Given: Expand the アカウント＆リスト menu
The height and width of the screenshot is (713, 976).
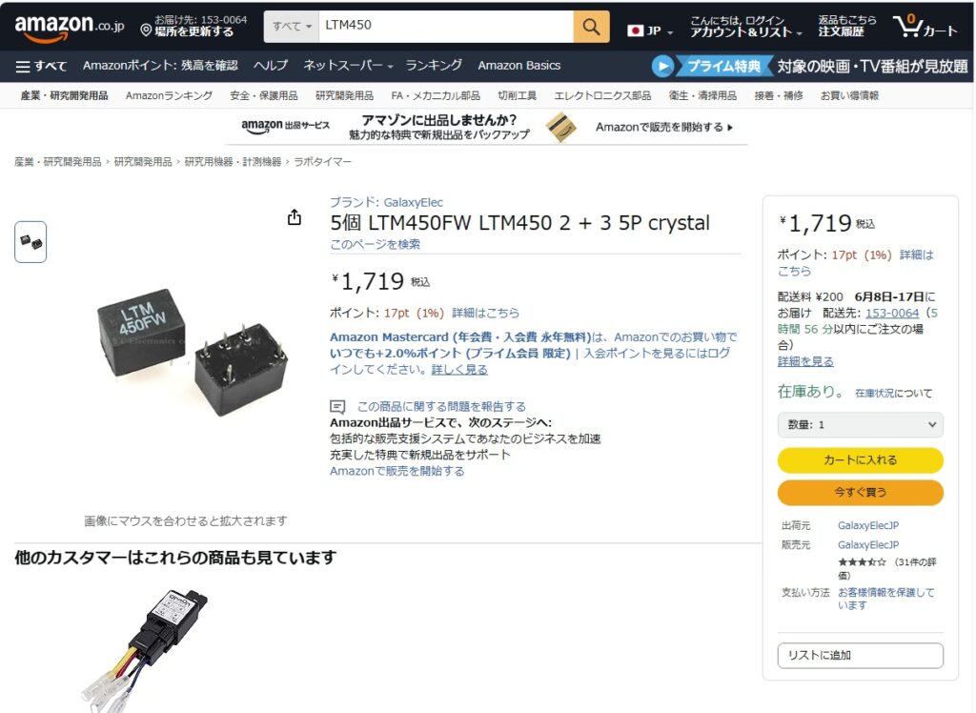Looking at the screenshot, I should pos(746,27).
